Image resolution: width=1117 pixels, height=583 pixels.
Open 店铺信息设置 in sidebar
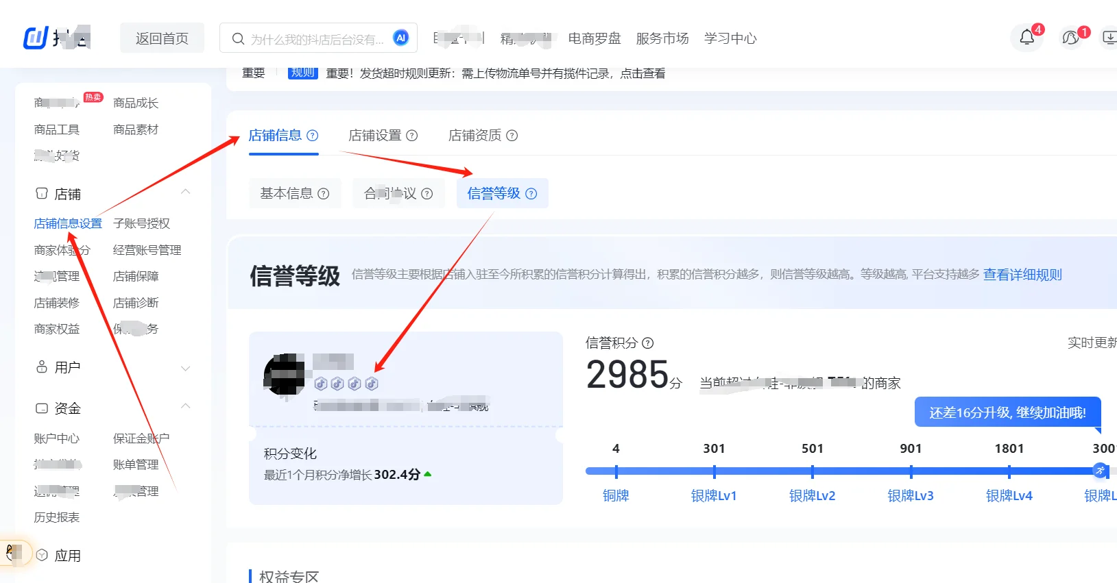(x=68, y=223)
